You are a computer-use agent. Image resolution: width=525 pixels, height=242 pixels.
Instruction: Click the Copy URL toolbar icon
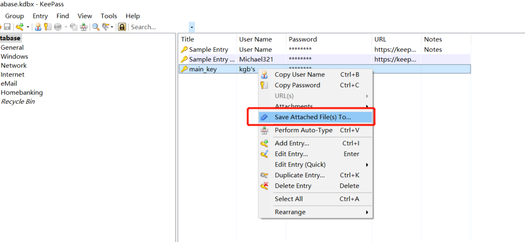pyautogui.click(x=74, y=27)
